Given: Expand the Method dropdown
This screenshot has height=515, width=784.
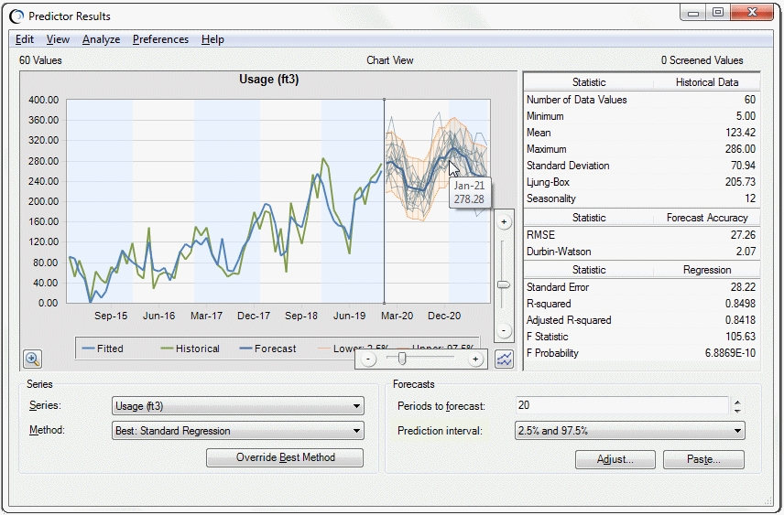Looking at the screenshot, I should pos(238,431).
